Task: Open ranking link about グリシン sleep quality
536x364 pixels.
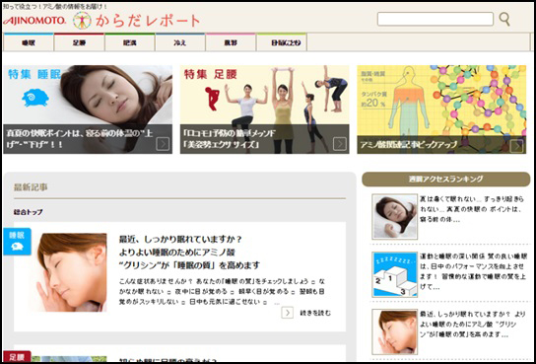Action: [472, 325]
